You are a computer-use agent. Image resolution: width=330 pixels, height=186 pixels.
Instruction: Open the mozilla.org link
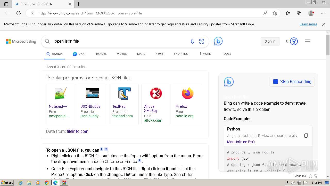(185, 116)
